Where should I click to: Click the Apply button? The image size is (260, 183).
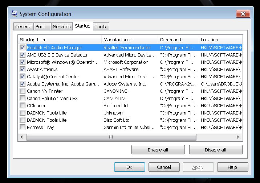(x=198, y=167)
